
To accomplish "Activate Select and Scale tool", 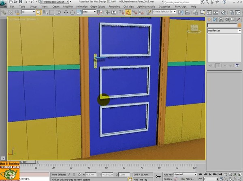I will tap(79, 12).
